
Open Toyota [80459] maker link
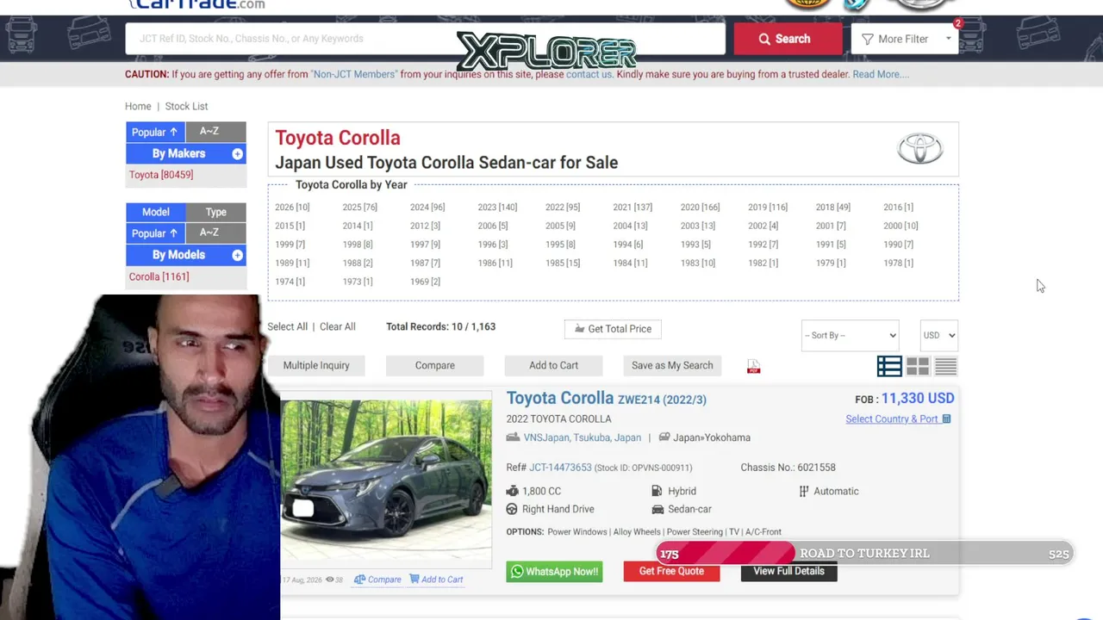(161, 175)
